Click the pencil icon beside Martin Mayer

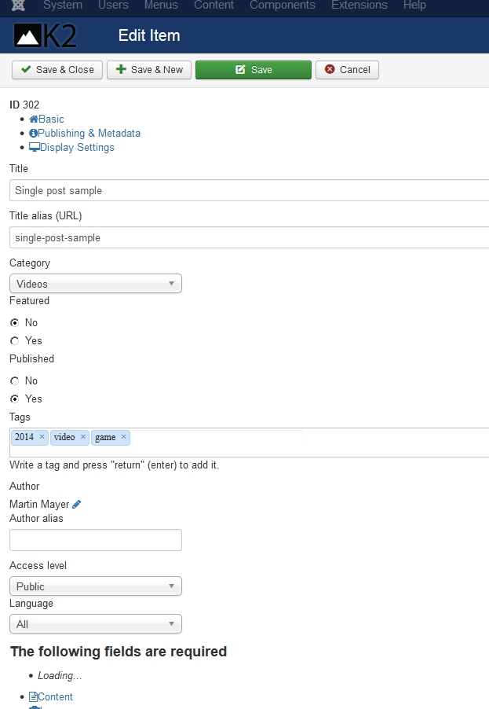tap(77, 505)
